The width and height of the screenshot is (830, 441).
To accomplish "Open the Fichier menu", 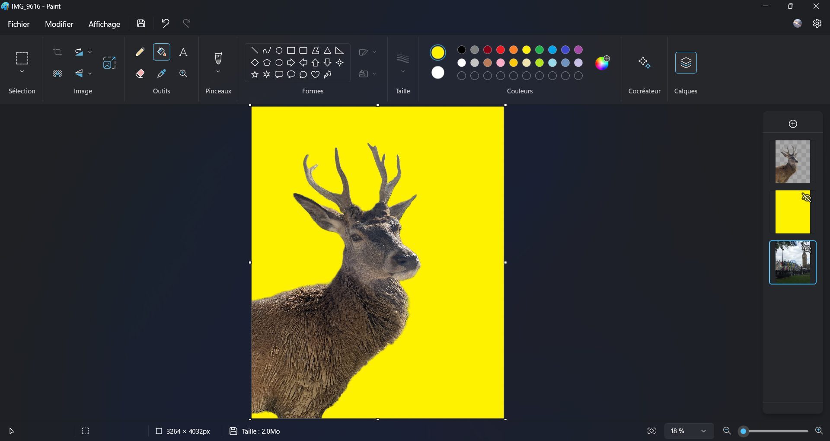I will [x=19, y=24].
